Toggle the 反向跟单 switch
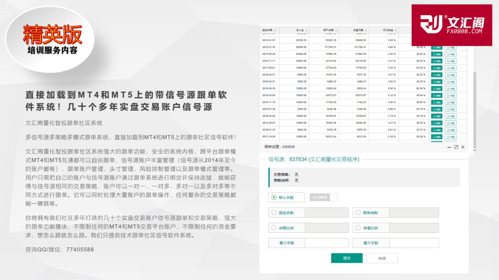Image resolution: width=499 pixels, height=280 pixels. coord(324,197)
